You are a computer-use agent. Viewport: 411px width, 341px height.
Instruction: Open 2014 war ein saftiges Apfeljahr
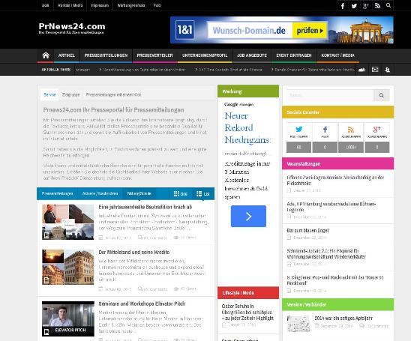tap(343, 319)
